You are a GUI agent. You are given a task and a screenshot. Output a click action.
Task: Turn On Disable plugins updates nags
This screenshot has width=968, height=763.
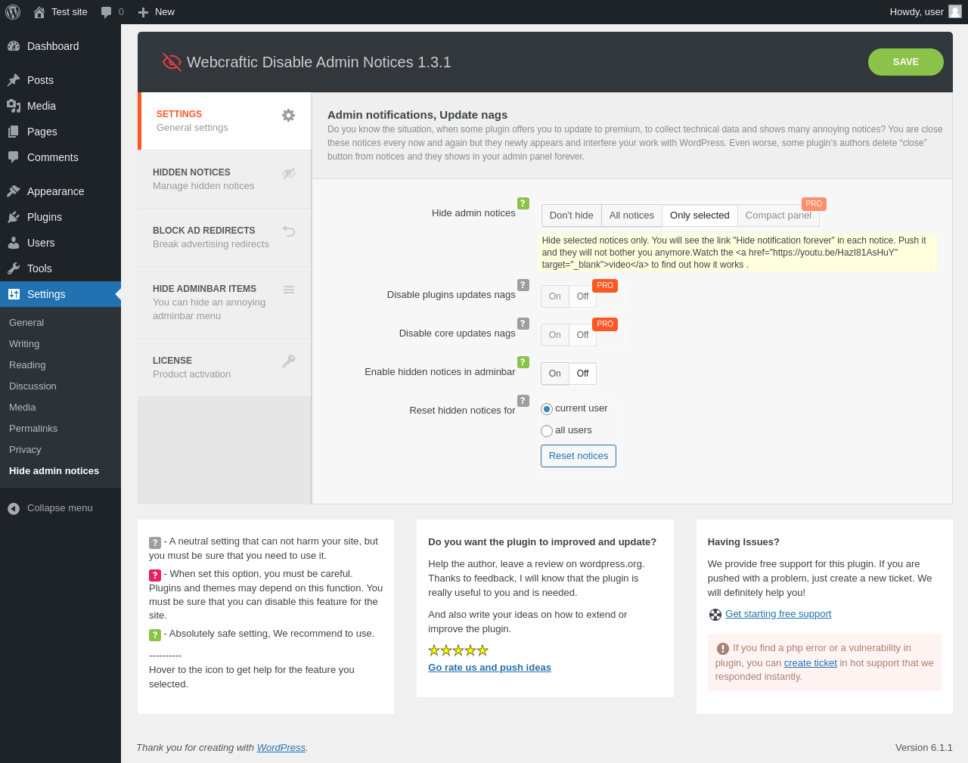coord(555,296)
